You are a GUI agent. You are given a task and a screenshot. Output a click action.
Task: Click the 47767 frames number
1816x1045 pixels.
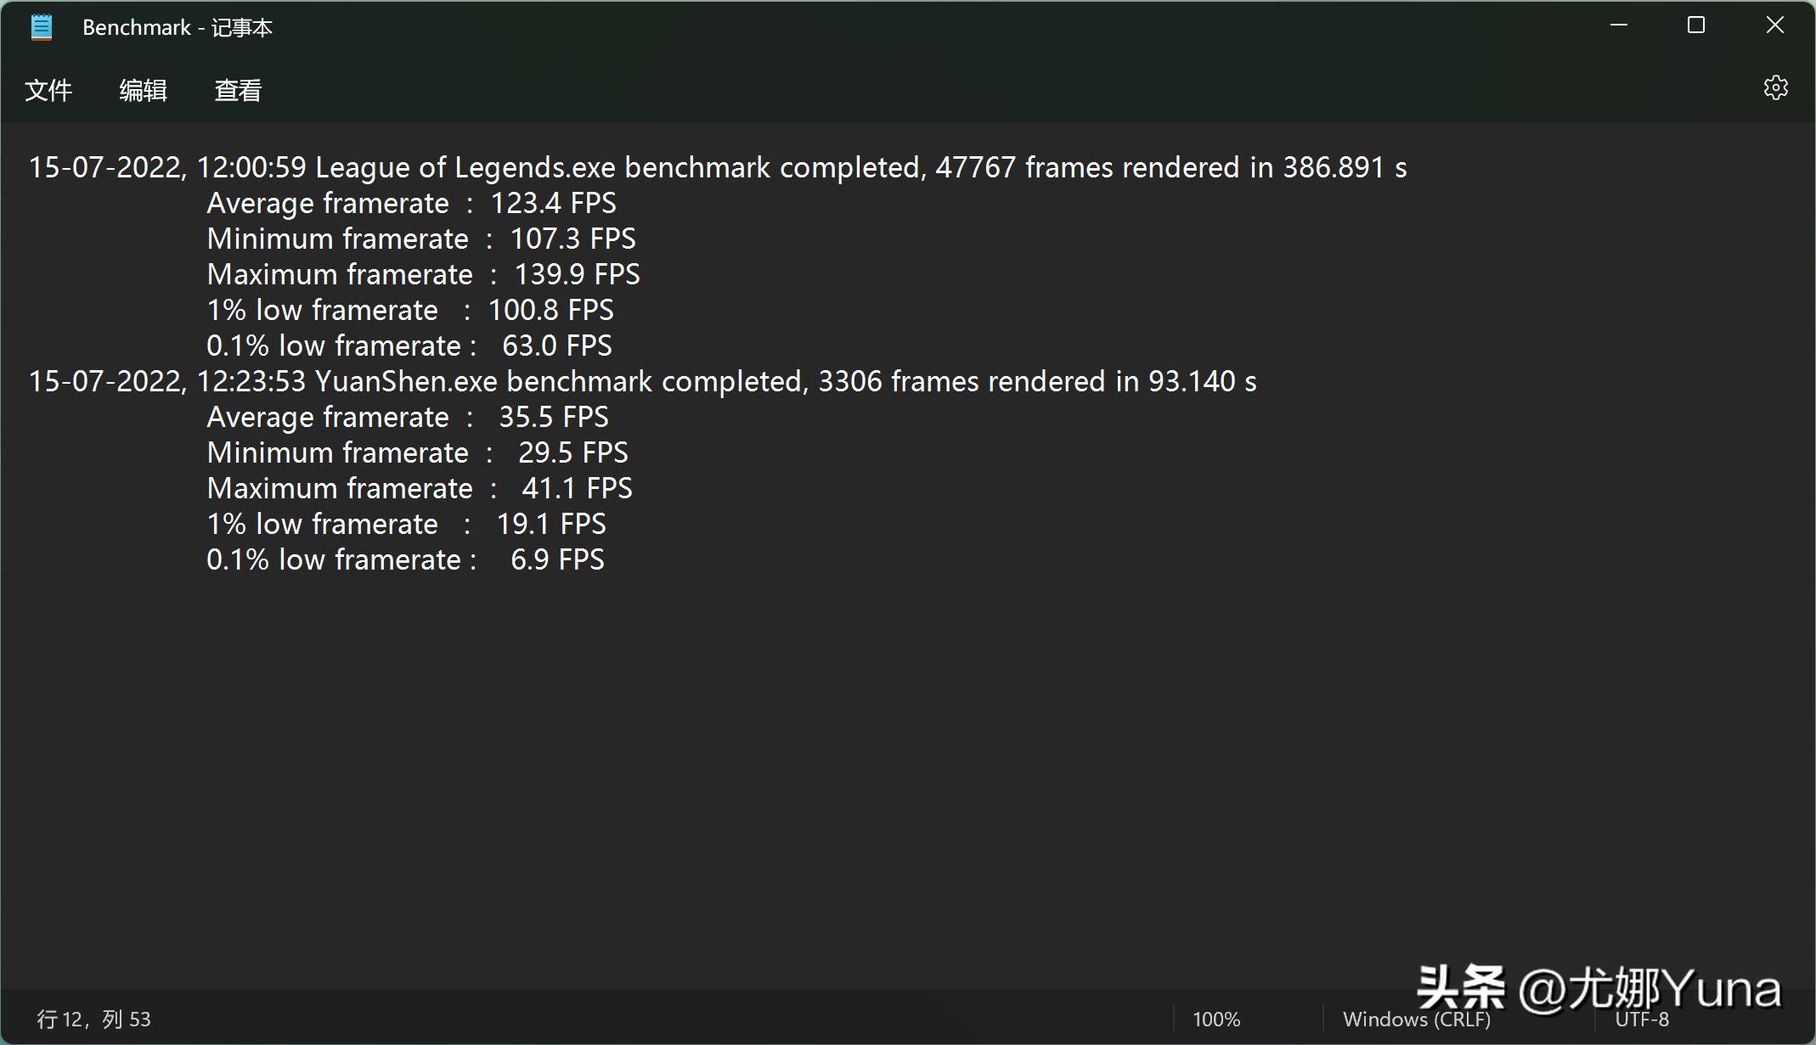(975, 167)
